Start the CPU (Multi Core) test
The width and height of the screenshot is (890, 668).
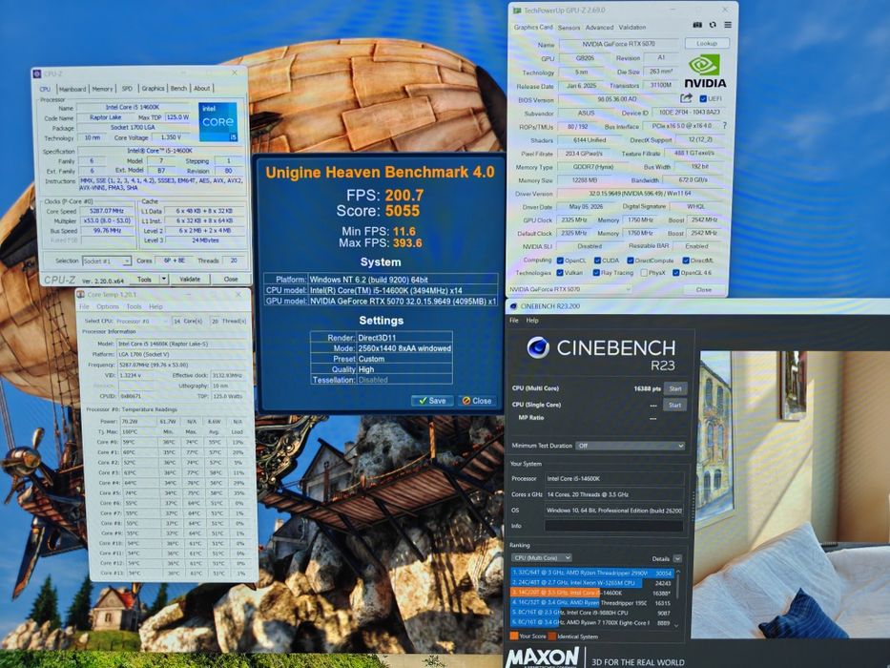674,388
